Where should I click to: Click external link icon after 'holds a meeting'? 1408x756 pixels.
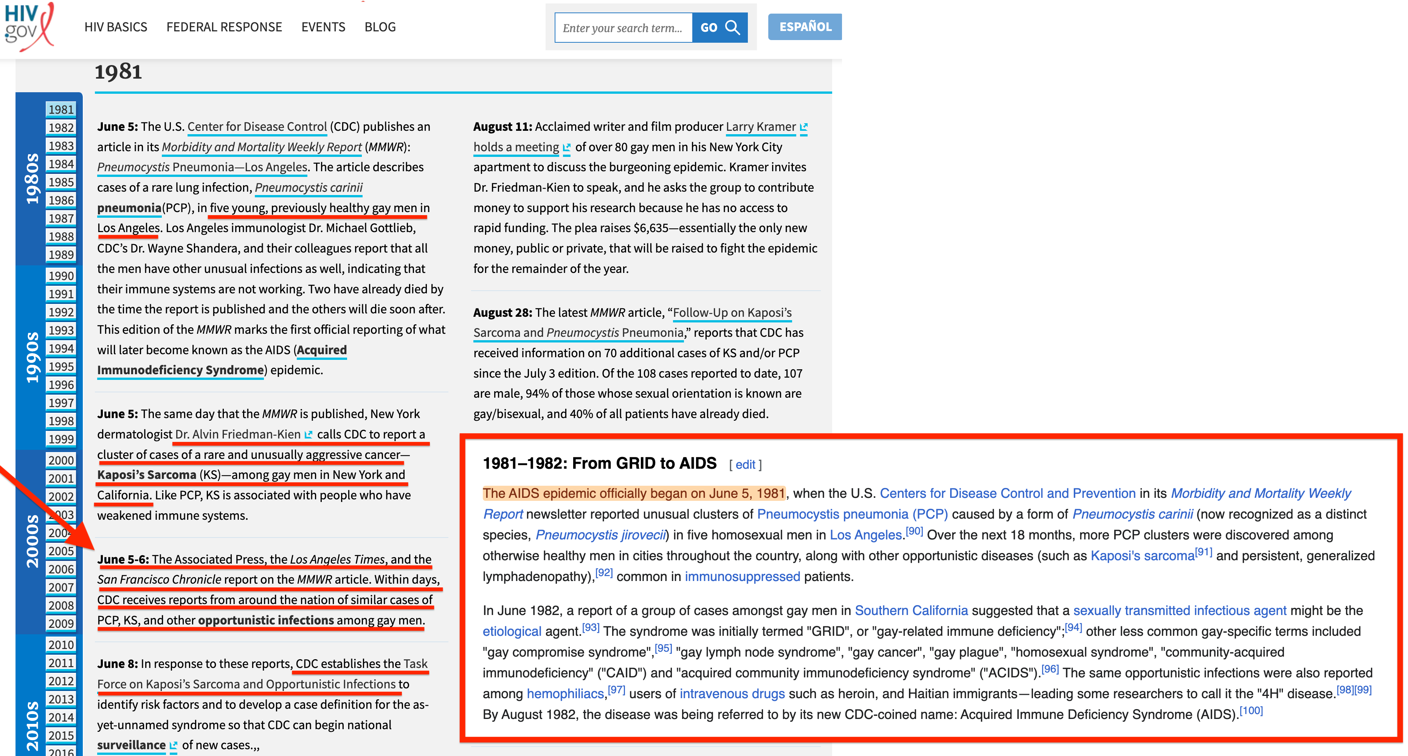click(x=567, y=147)
